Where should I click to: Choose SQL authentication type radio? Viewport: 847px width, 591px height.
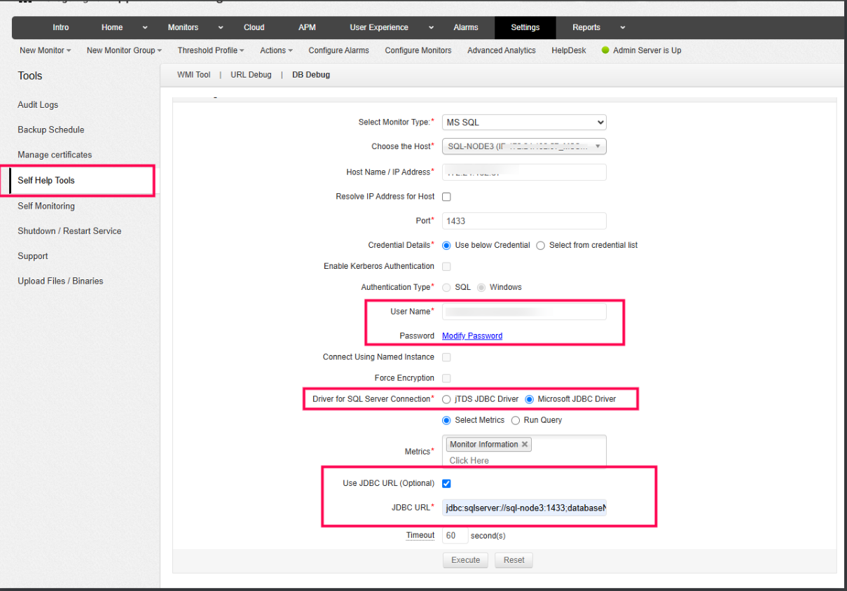click(x=446, y=288)
